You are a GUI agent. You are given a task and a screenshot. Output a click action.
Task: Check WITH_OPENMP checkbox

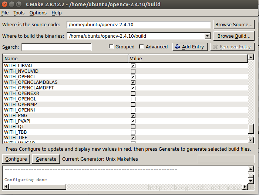[x=133, y=105]
